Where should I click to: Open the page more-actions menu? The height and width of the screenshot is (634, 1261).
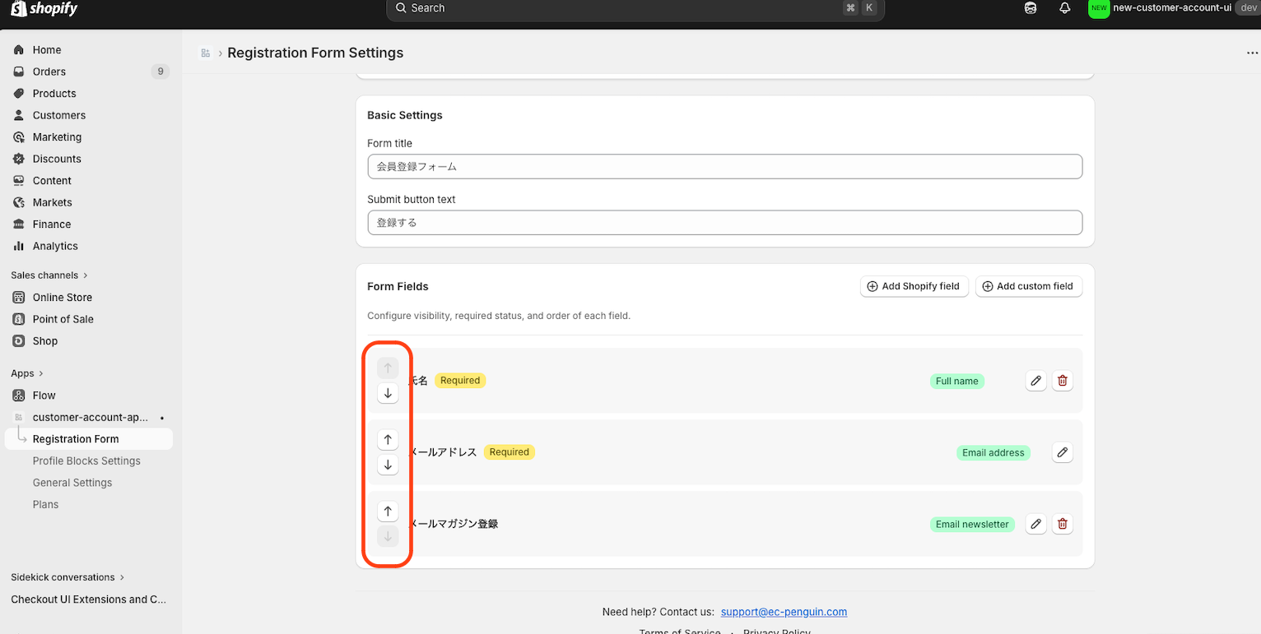1252,53
